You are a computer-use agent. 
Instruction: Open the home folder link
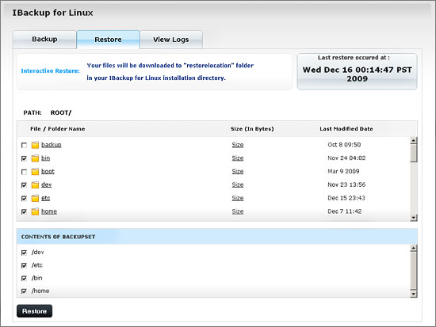(x=49, y=211)
